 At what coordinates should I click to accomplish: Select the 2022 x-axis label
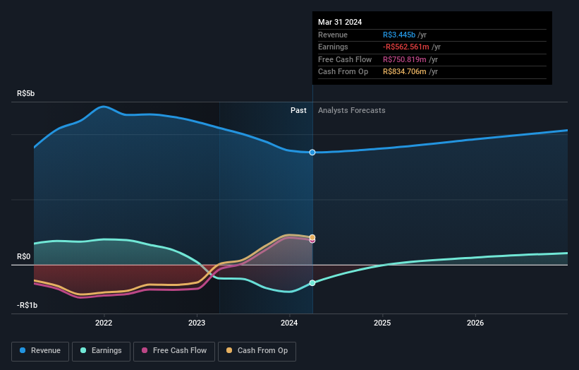click(x=104, y=323)
